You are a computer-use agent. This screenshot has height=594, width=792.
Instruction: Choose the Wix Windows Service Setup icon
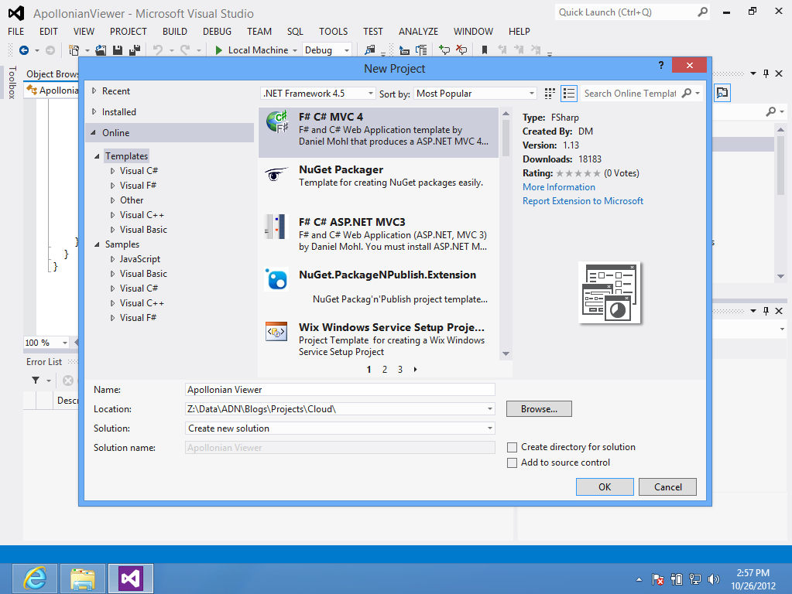tap(276, 333)
